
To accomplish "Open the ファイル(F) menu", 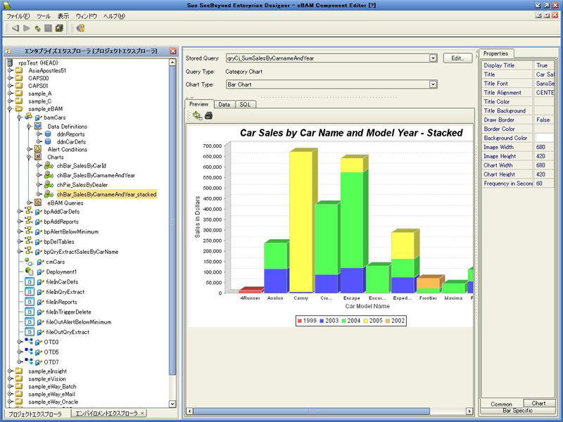I will click(x=18, y=16).
